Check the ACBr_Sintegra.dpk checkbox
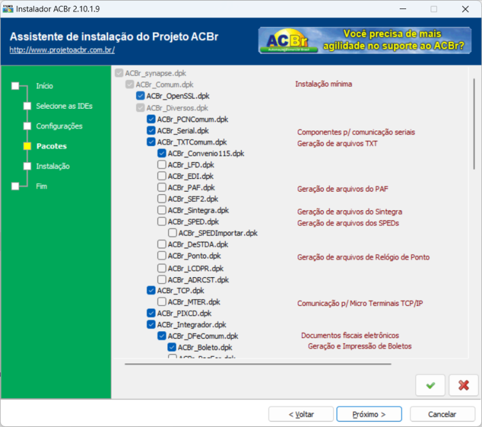This screenshot has width=482, height=427. pos(162,210)
